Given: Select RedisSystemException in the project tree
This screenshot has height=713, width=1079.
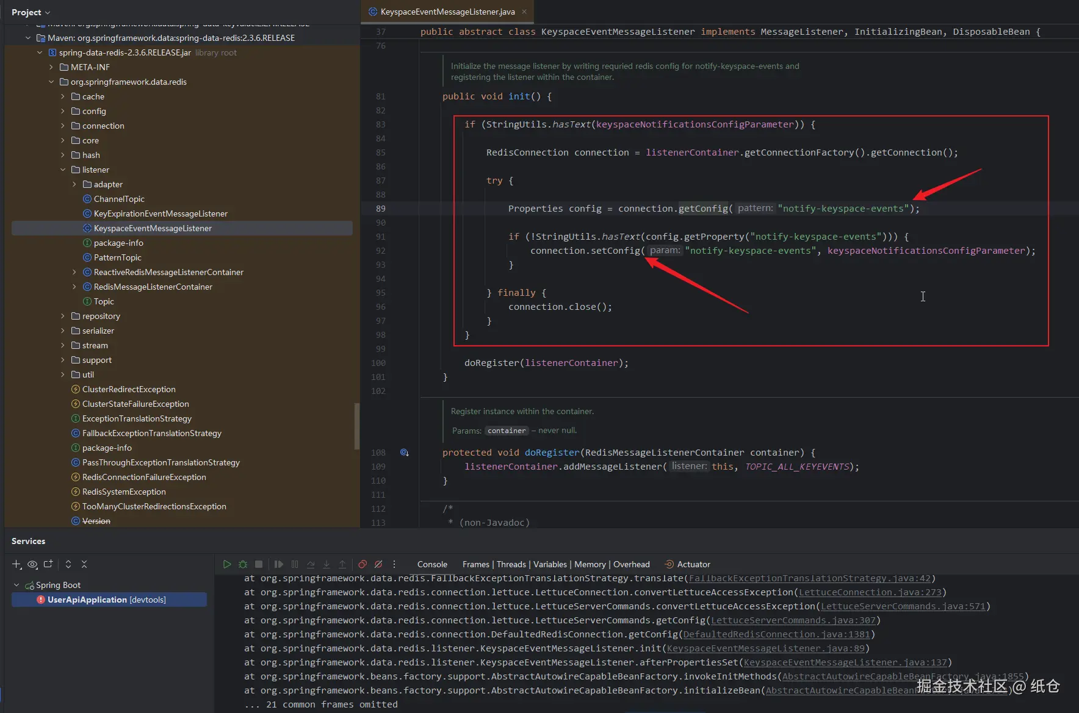Looking at the screenshot, I should (x=124, y=492).
